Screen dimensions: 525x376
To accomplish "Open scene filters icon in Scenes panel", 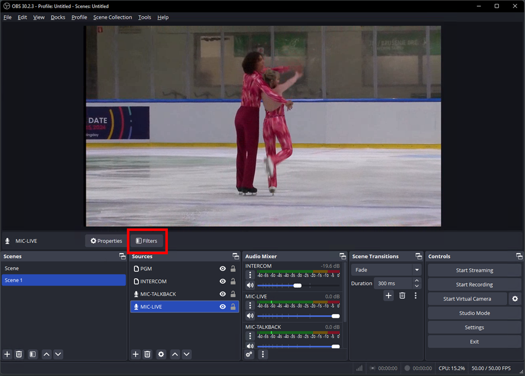I will pyautogui.click(x=32, y=354).
